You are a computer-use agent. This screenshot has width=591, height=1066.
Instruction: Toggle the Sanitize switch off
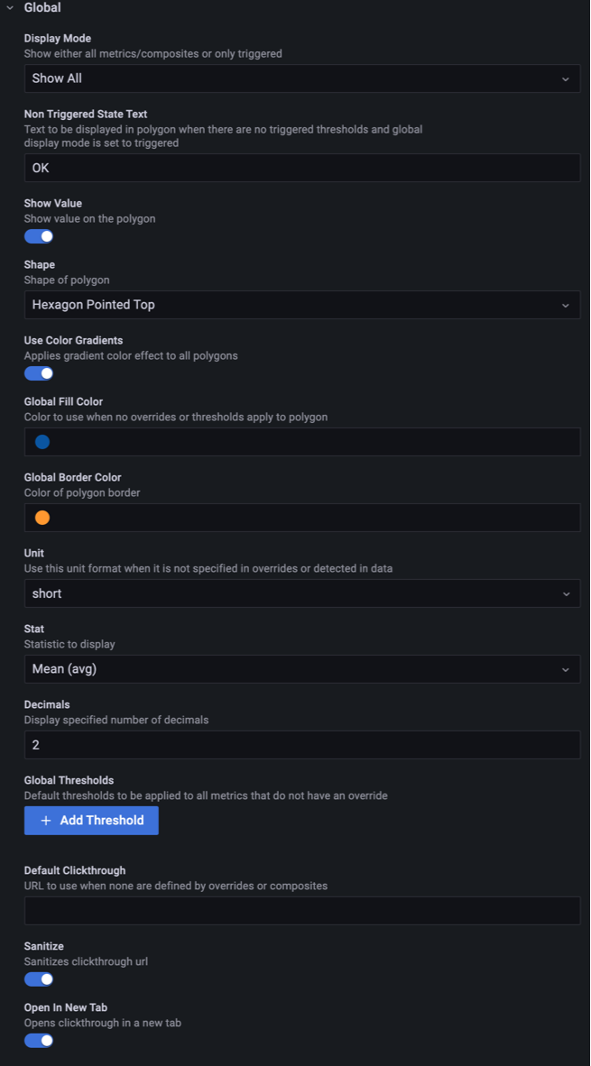pos(39,979)
